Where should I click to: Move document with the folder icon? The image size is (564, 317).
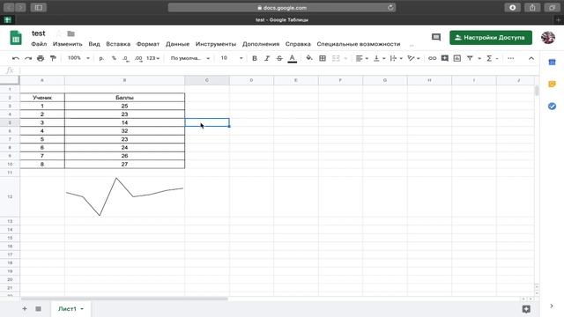pyautogui.click(x=70, y=33)
